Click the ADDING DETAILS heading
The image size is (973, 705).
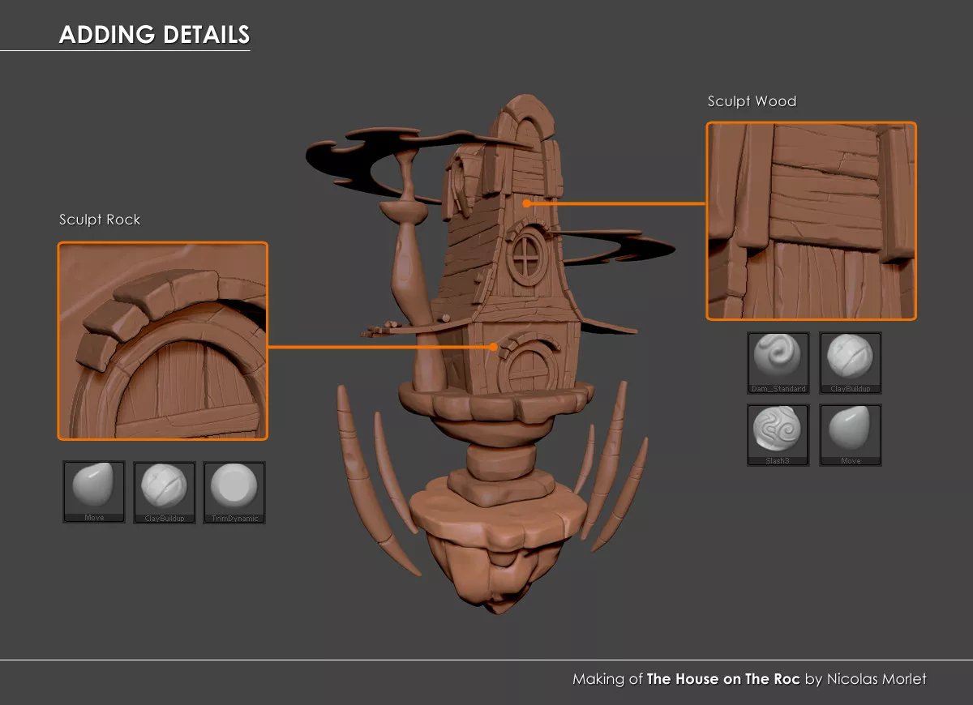point(154,35)
